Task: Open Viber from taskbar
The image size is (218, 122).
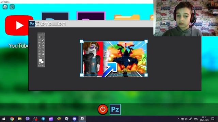Action: point(28,119)
